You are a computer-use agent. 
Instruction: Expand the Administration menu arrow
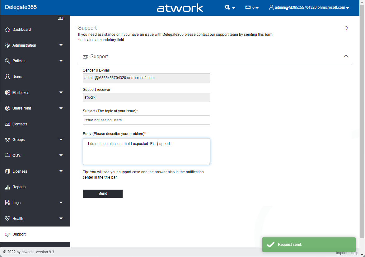pos(61,45)
